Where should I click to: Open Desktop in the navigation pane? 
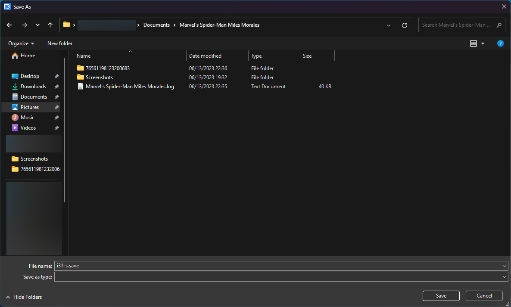pyautogui.click(x=30, y=76)
